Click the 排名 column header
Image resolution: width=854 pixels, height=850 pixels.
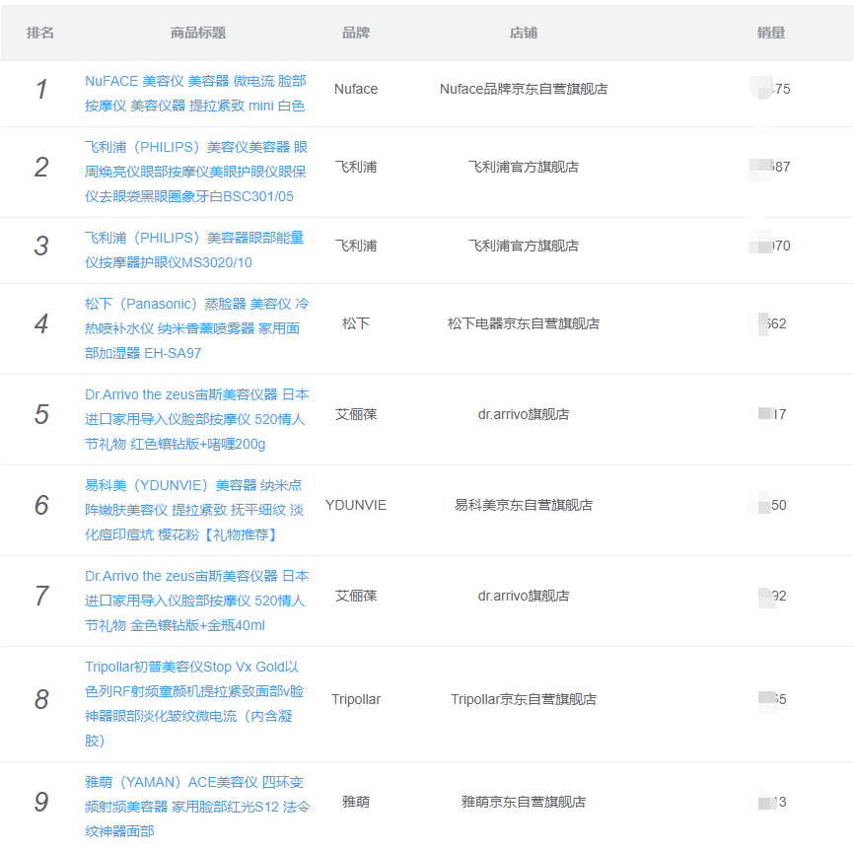click(40, 33)
